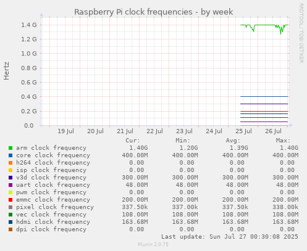The width and height of the screenshot is (307, 251).
Task: Click the arm clock Avg value 1.39G
Action: tap(239, 148)
